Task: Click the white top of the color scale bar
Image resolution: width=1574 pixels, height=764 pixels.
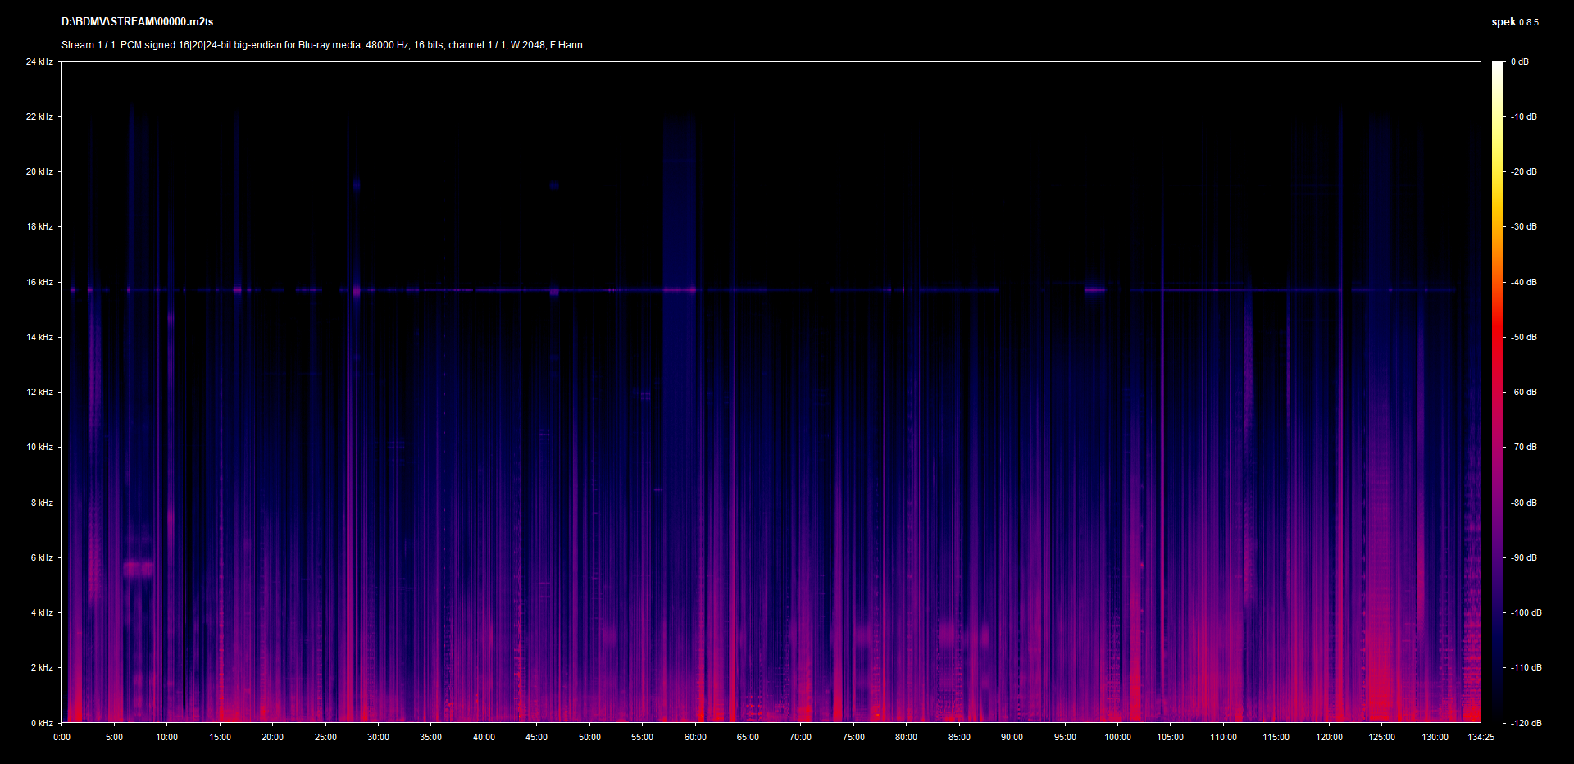Action: 1497,66
